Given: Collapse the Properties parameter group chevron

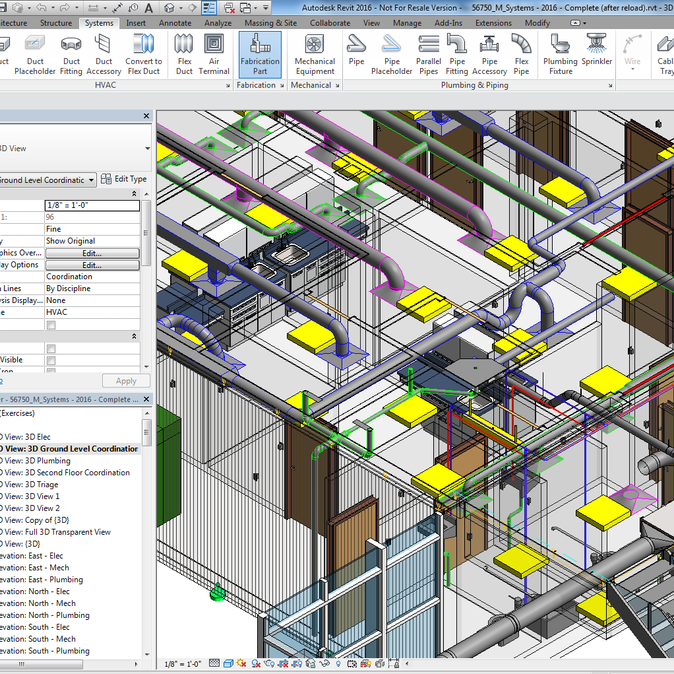Looking at the screenshot, I should point(133,193).
